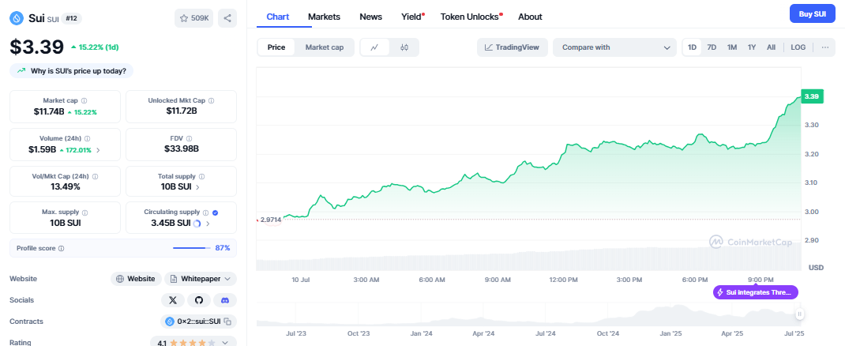Image resolution: width=845 pixels, height=346 pixels.
Task: Set chart range to 7D
Action: (712, 47)
